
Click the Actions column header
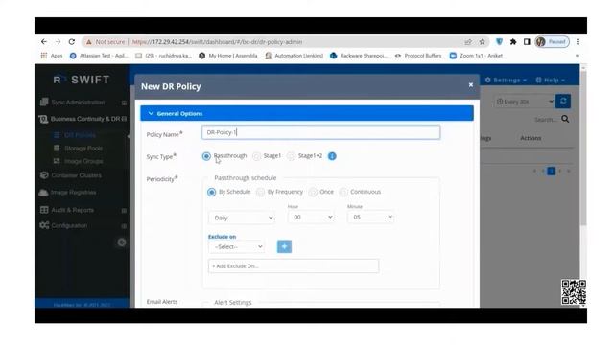531,138
